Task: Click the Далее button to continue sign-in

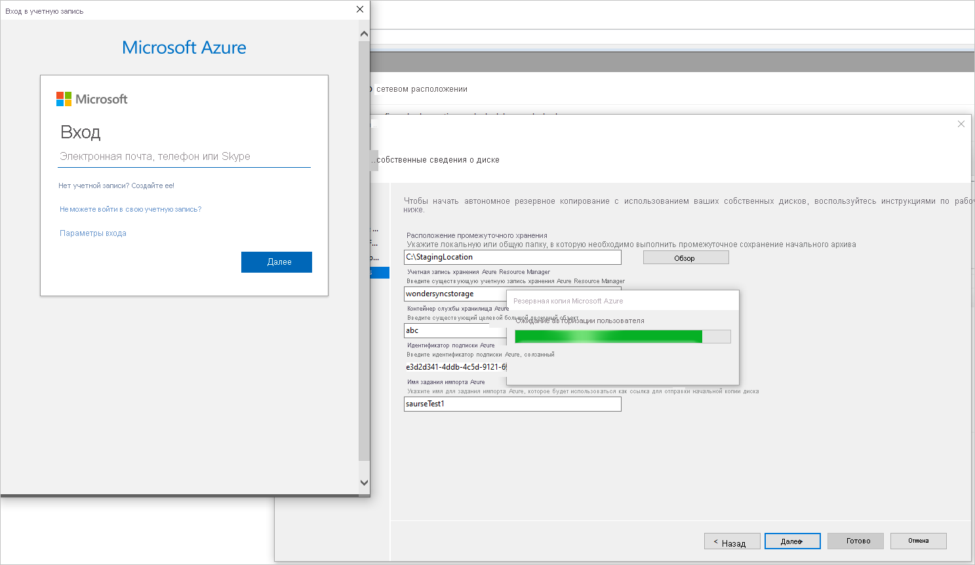Action: coord(277,262)
